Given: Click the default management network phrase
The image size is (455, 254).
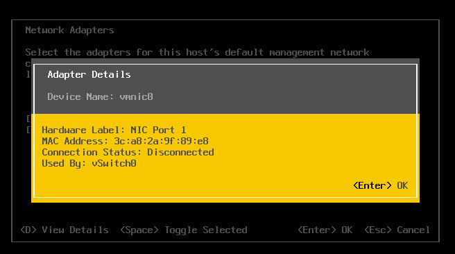Looking at the screenshot, I should (x=297, y=52).
